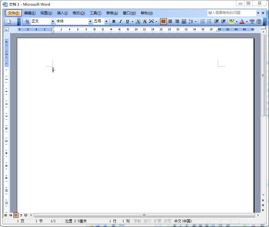Click the Previous Page double-arrow button
The height and width of the screenshot is (227, 269).
pos(263,200)
